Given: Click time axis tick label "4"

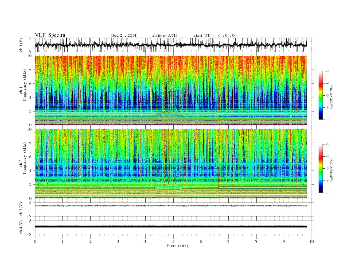Looking at the screenshot, I should coord(145,241).
